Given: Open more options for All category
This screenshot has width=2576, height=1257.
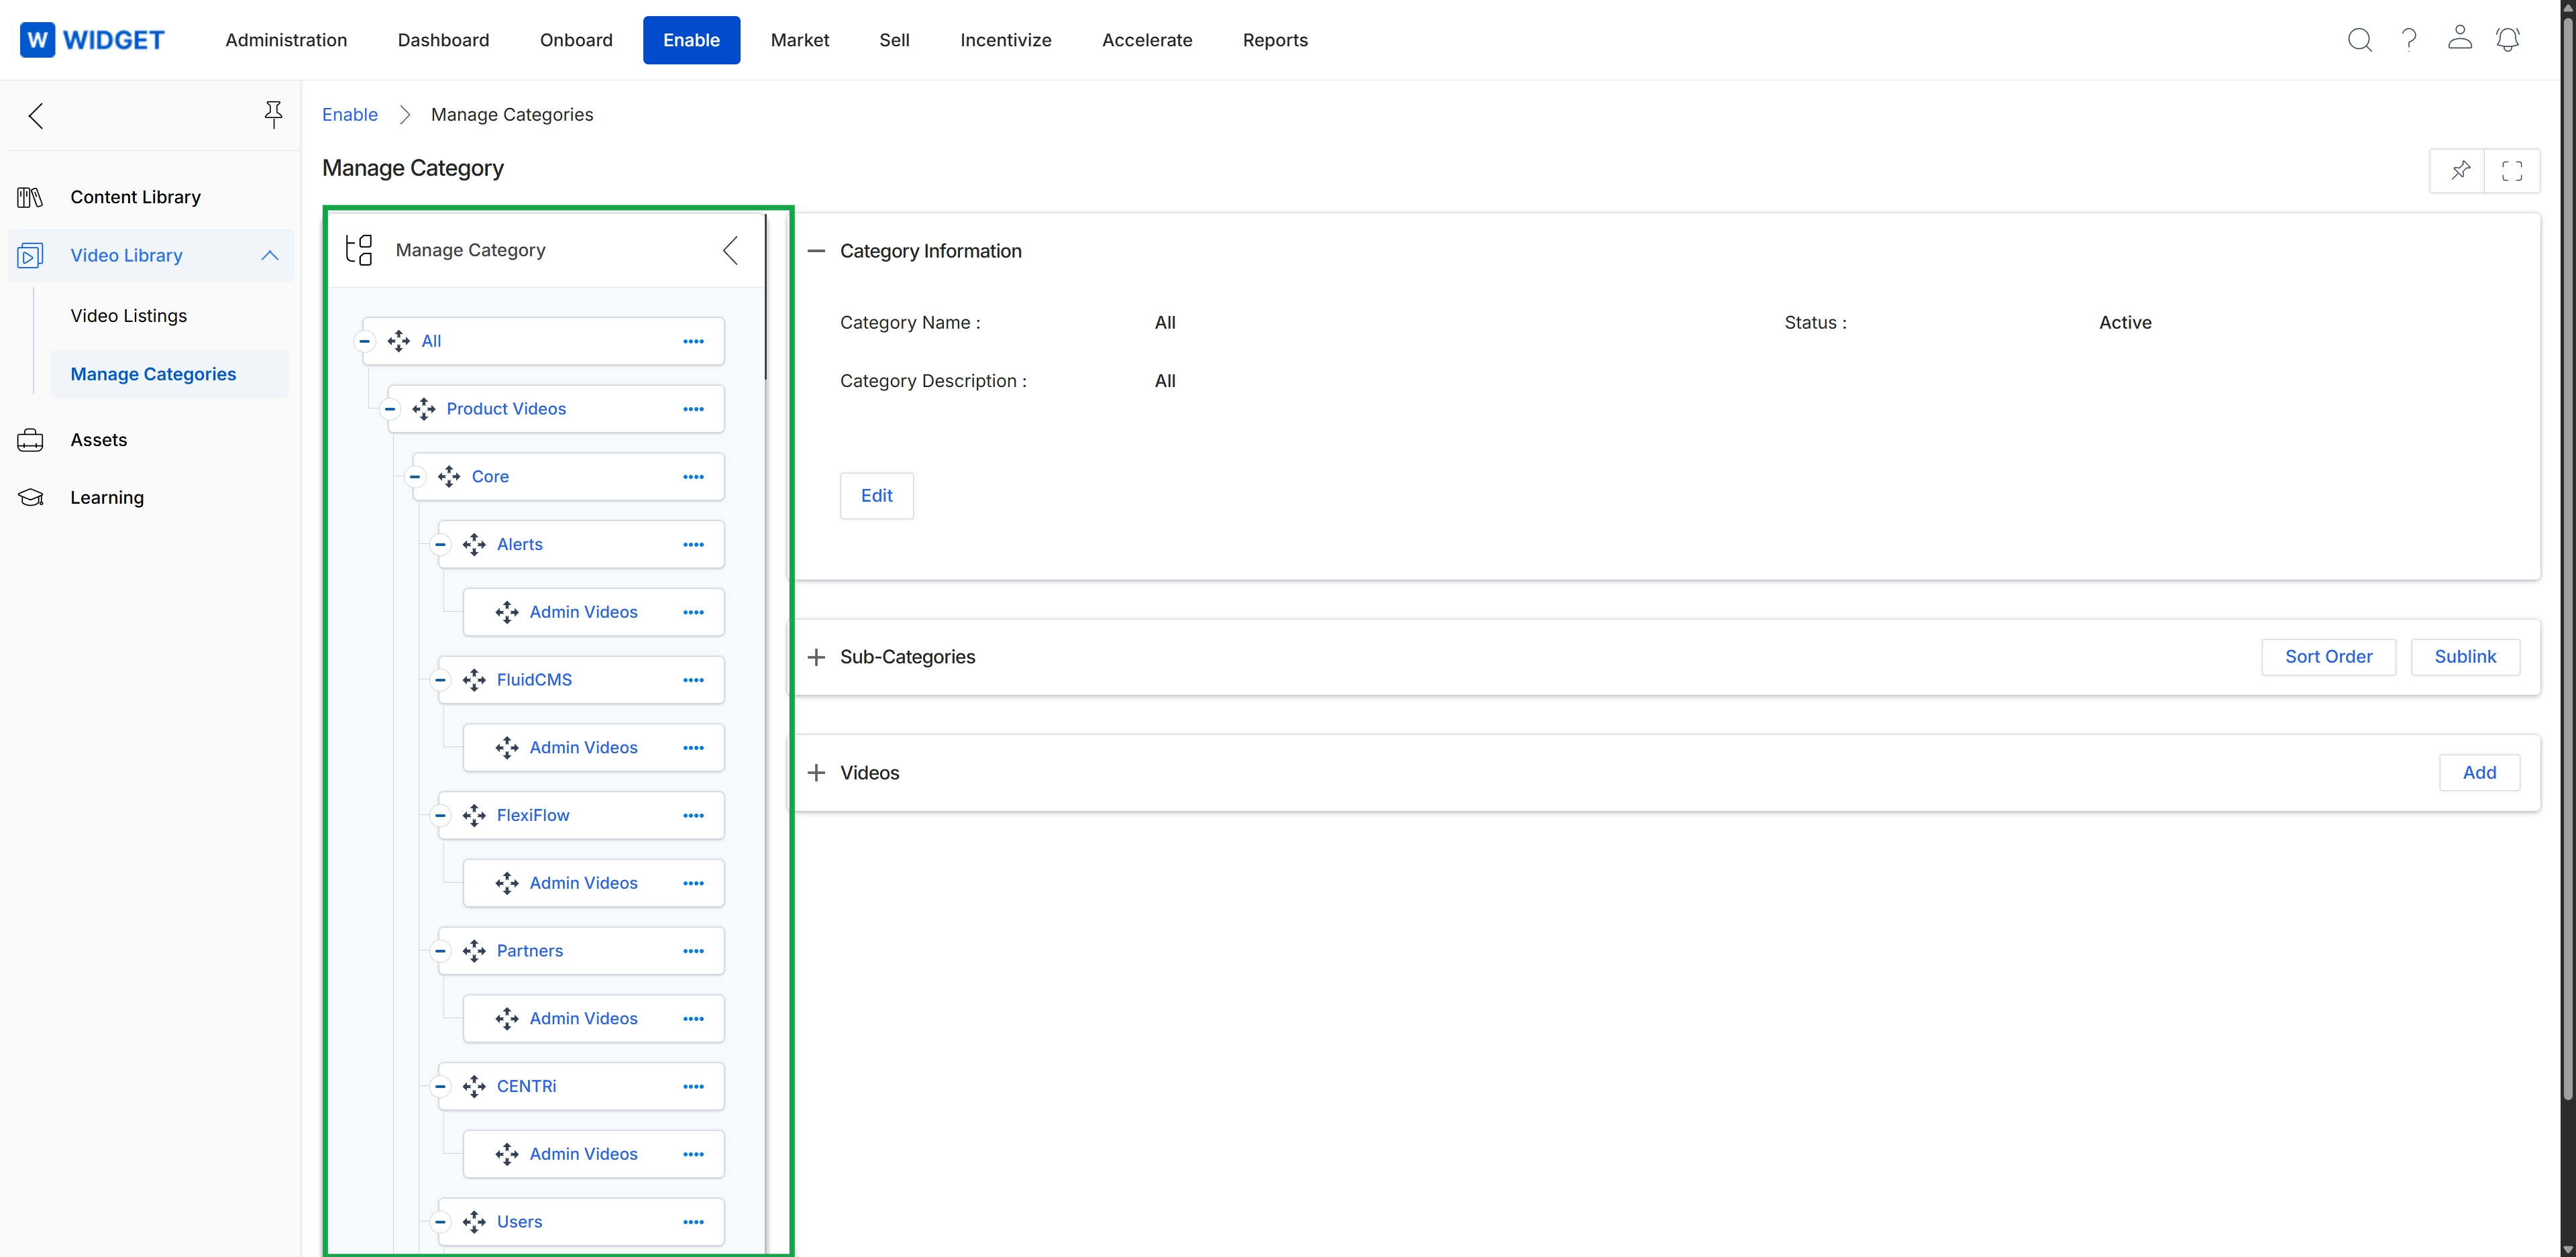Looking at the screenshot, I should pyautogui.click(x=693, y=341).
